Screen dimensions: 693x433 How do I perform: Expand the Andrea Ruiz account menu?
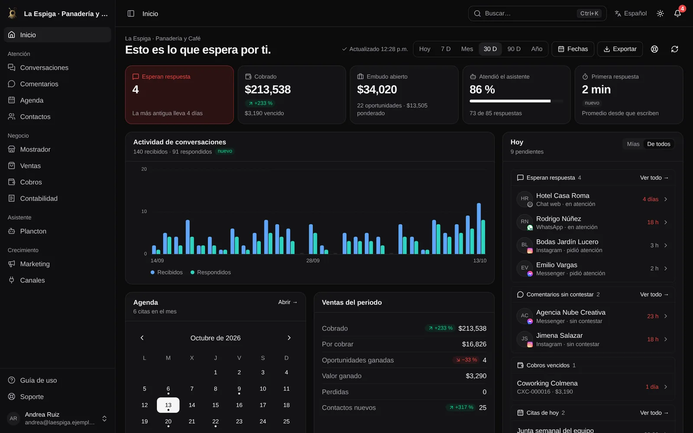[58, 419]
